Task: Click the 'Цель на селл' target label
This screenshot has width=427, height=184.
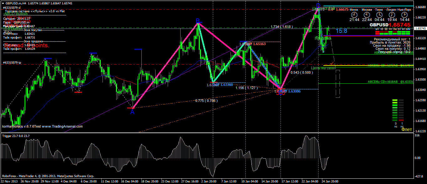Action: tap(323, 68)
